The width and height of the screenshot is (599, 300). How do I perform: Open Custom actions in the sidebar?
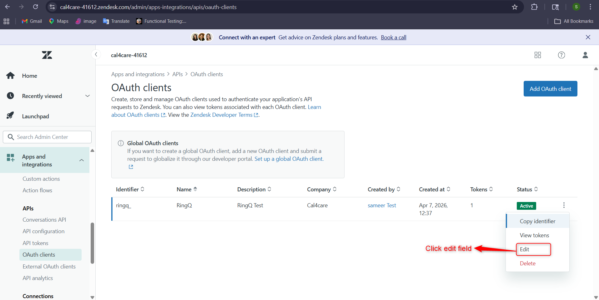tap(41, 179)
